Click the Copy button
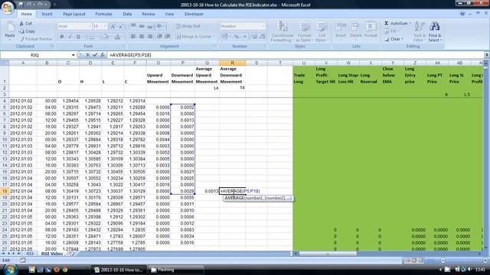This screenshot has height=275, width=490. coord(27,31)
